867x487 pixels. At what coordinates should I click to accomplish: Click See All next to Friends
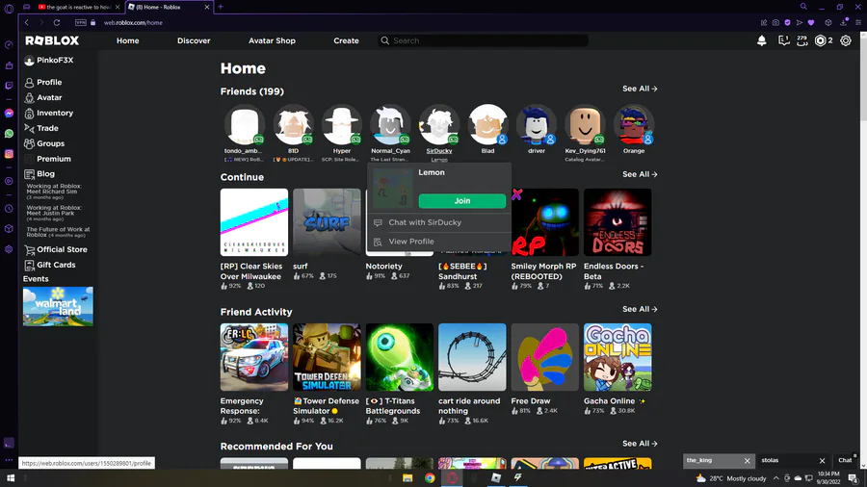click(640, 89)
